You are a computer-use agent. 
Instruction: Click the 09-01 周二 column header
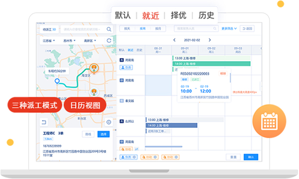pyautogui.click(x=185, y=50)
